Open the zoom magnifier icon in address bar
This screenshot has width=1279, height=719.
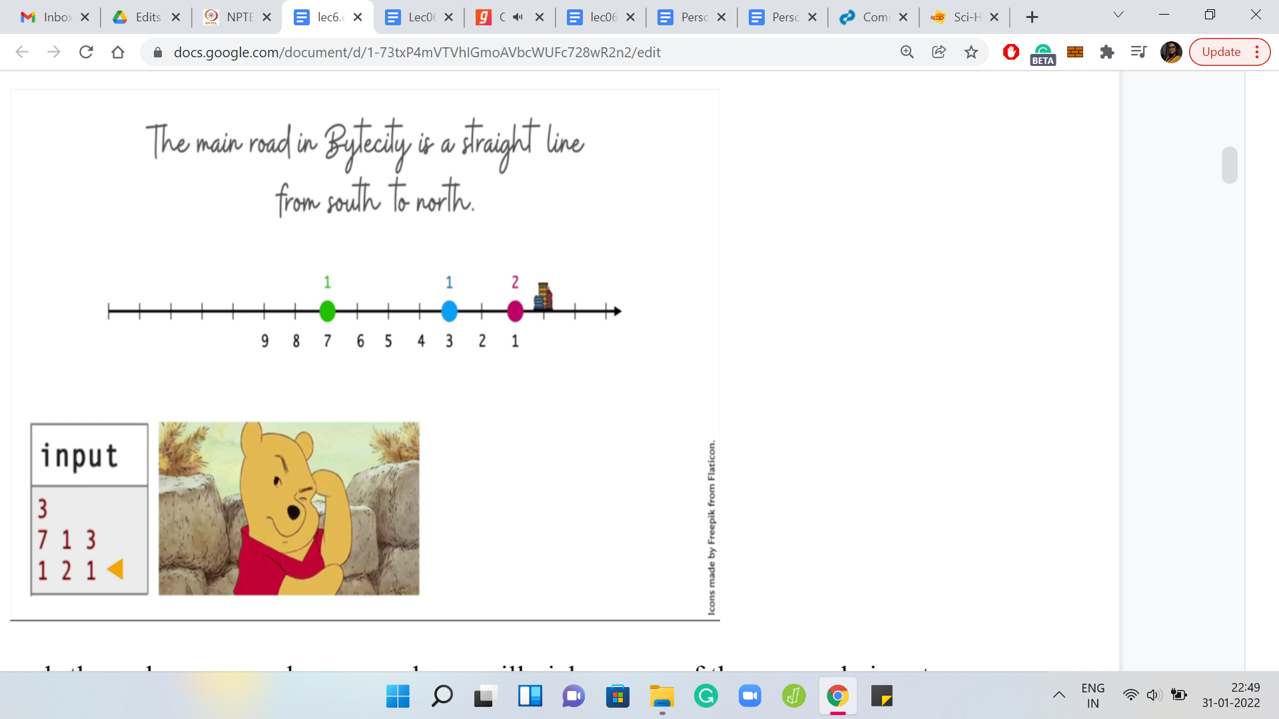(907, 52)
